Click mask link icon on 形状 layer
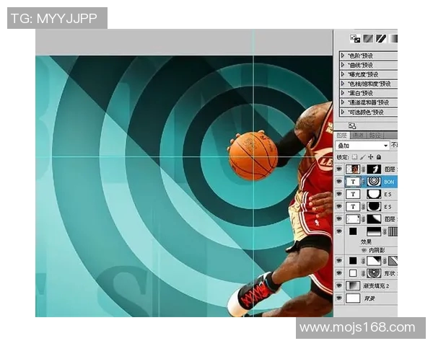Viewport: 433px width, 346px height. pos(364,273)
